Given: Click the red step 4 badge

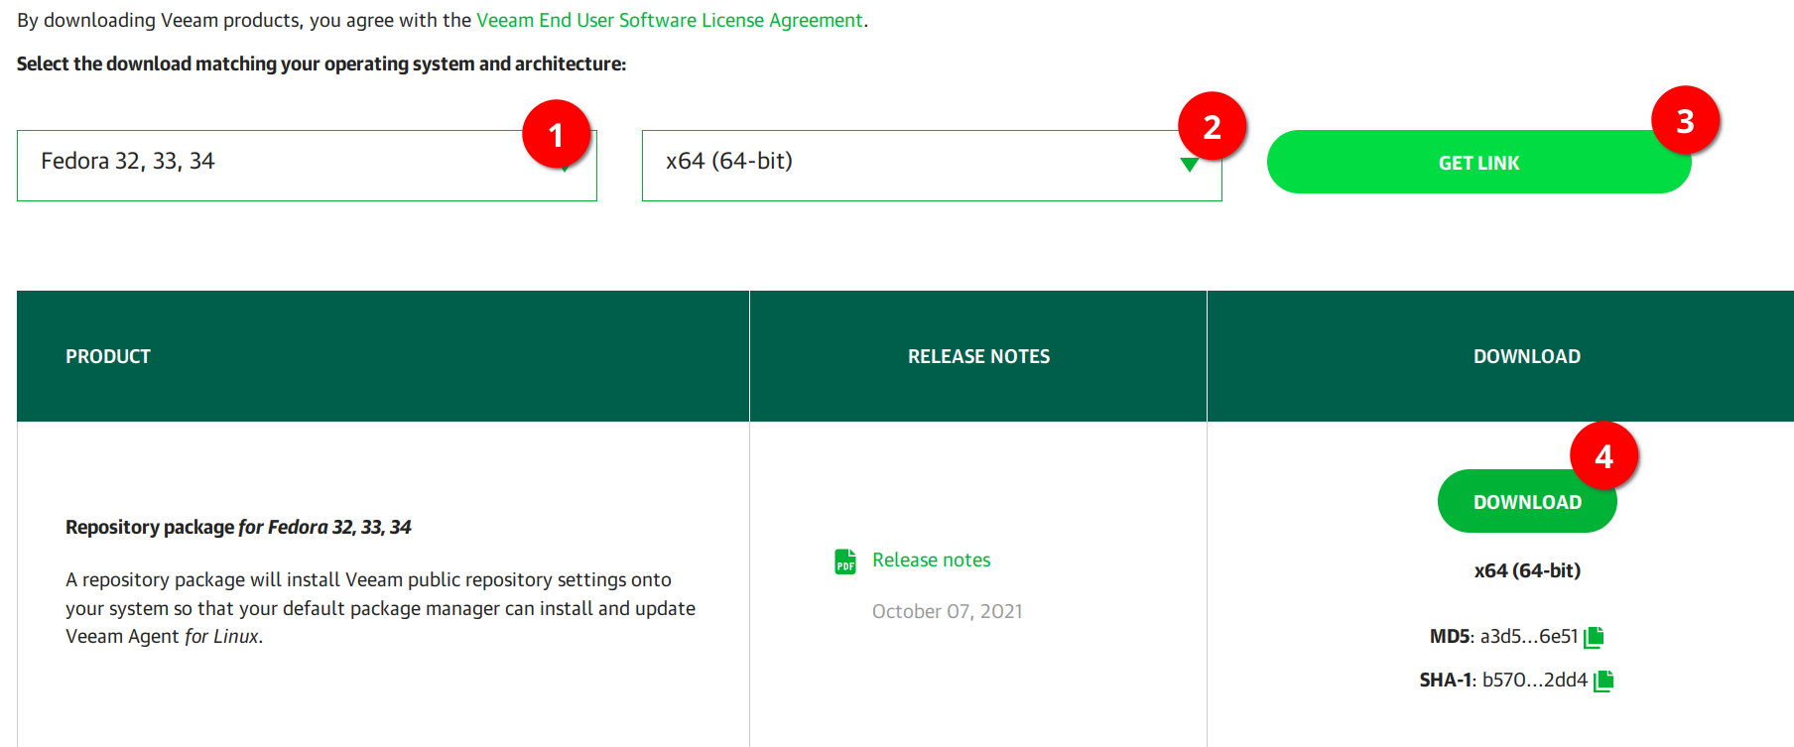Looking at the screenshot, I should (1603, 456).
